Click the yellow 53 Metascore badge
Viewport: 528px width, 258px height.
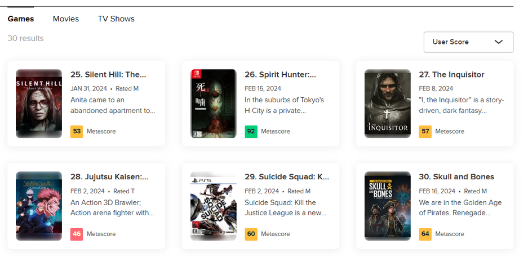(x=77, y=132)
